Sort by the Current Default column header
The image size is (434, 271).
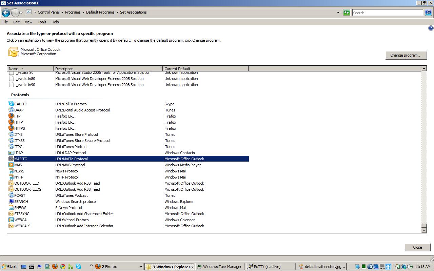pyautogui.click(x=206, y=68)
